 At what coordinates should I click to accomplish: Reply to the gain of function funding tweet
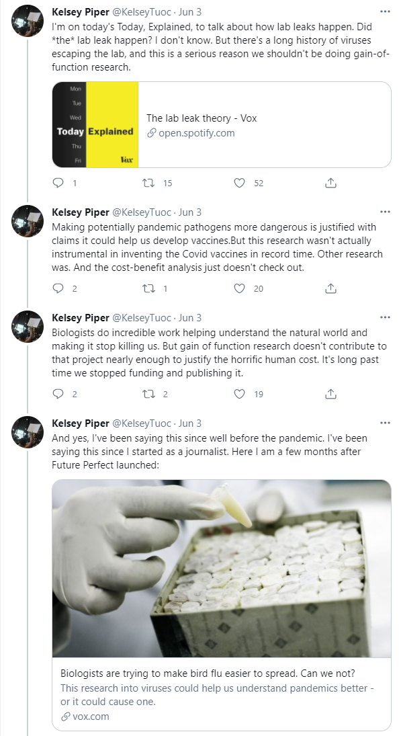tap(58, 394)
